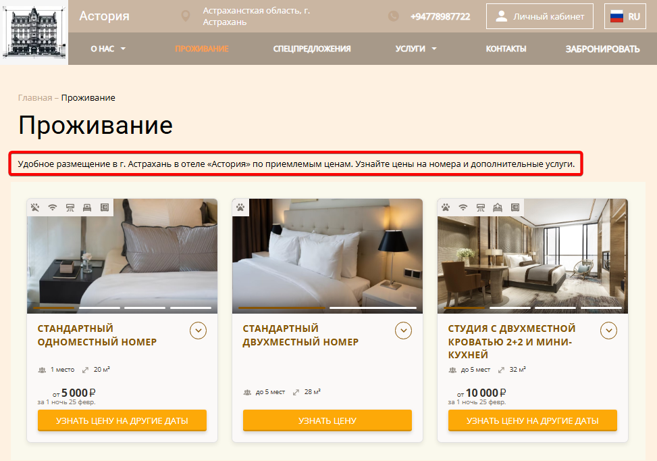Expand details of Стандартный двухместный номер
Screen dimensions: 657x461
point(404,331)
